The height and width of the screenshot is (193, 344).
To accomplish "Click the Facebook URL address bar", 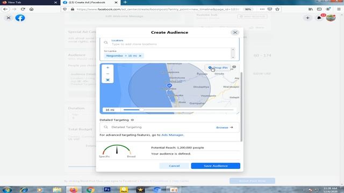I will click(x=158, y=9).
